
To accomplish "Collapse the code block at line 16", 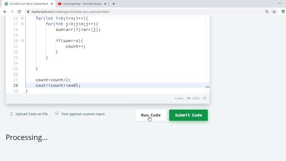I will click(x=22, y=18).
